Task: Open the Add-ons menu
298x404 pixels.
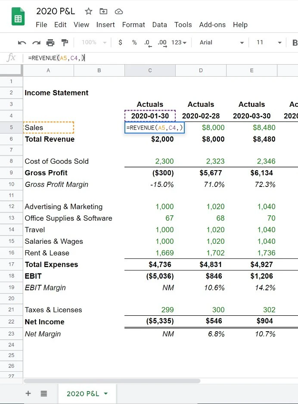Action: (x=212, y=25)
